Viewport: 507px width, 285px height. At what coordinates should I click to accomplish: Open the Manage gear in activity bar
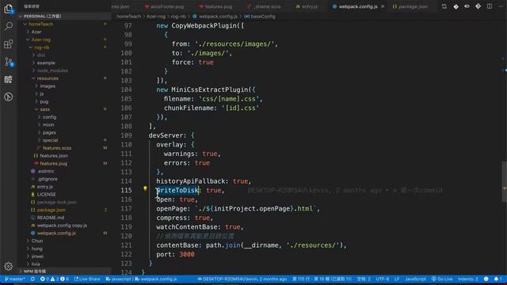(9, 266)
